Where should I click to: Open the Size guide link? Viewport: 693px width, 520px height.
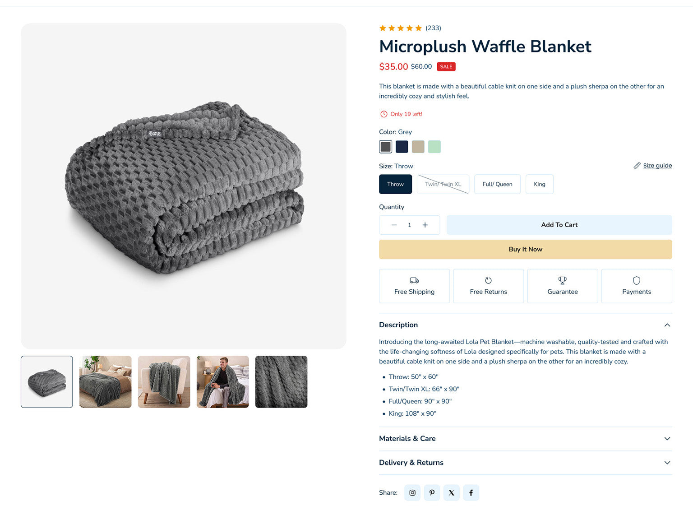pos(657,166)
